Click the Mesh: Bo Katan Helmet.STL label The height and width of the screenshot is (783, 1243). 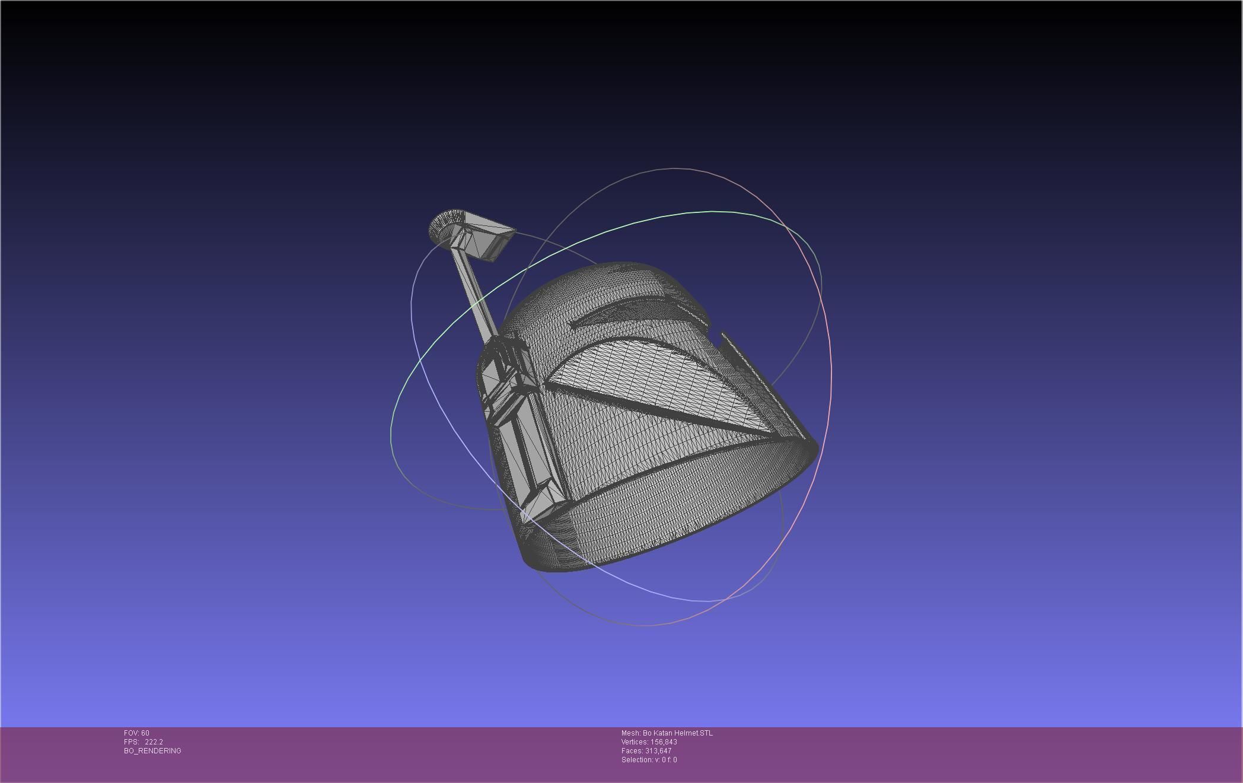click(667, 733)
